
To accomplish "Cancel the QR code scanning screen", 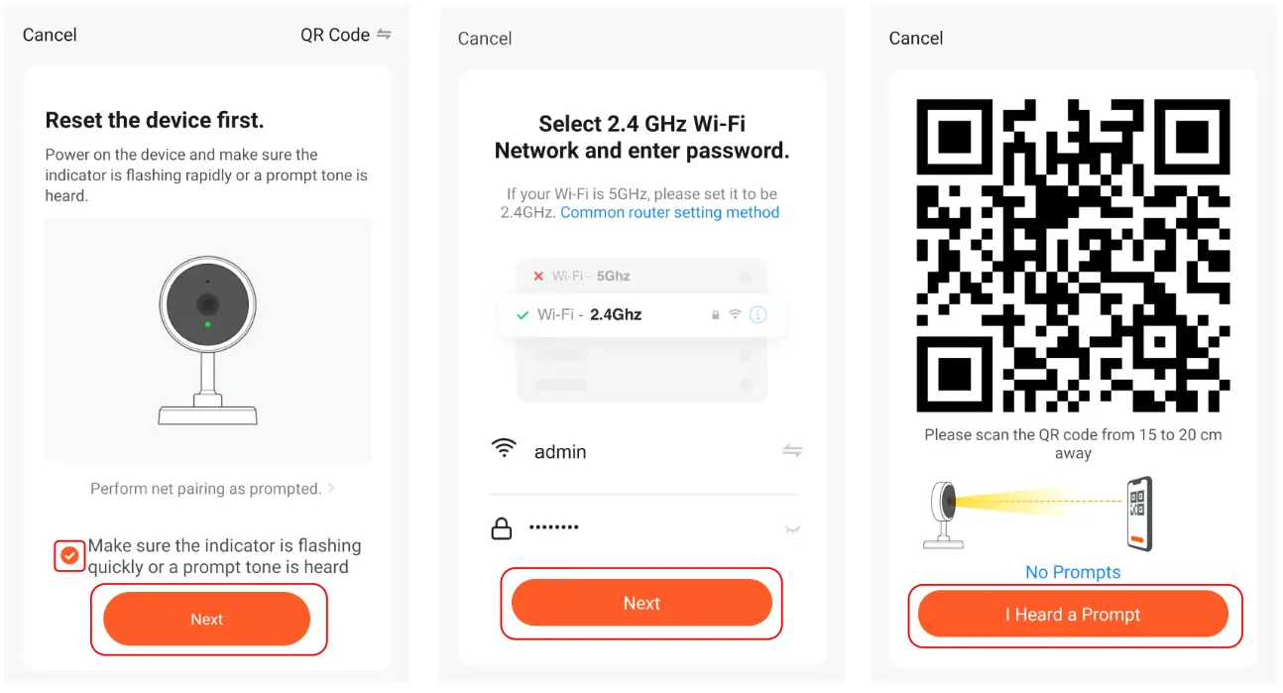I will (915, 39).
